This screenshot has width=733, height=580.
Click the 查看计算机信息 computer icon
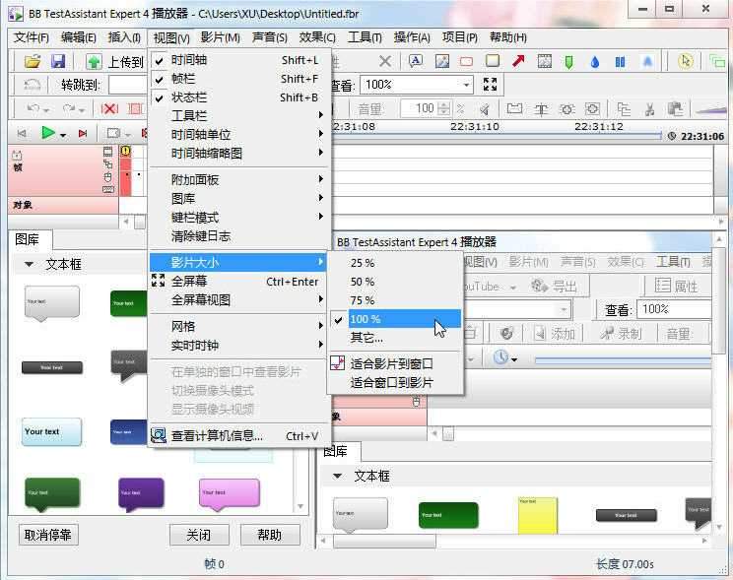pos(158,435)
